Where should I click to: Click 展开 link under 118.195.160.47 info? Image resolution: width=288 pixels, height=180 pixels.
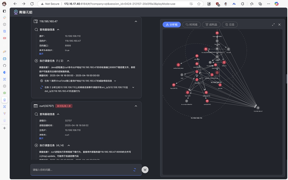[x=41, y=54]
